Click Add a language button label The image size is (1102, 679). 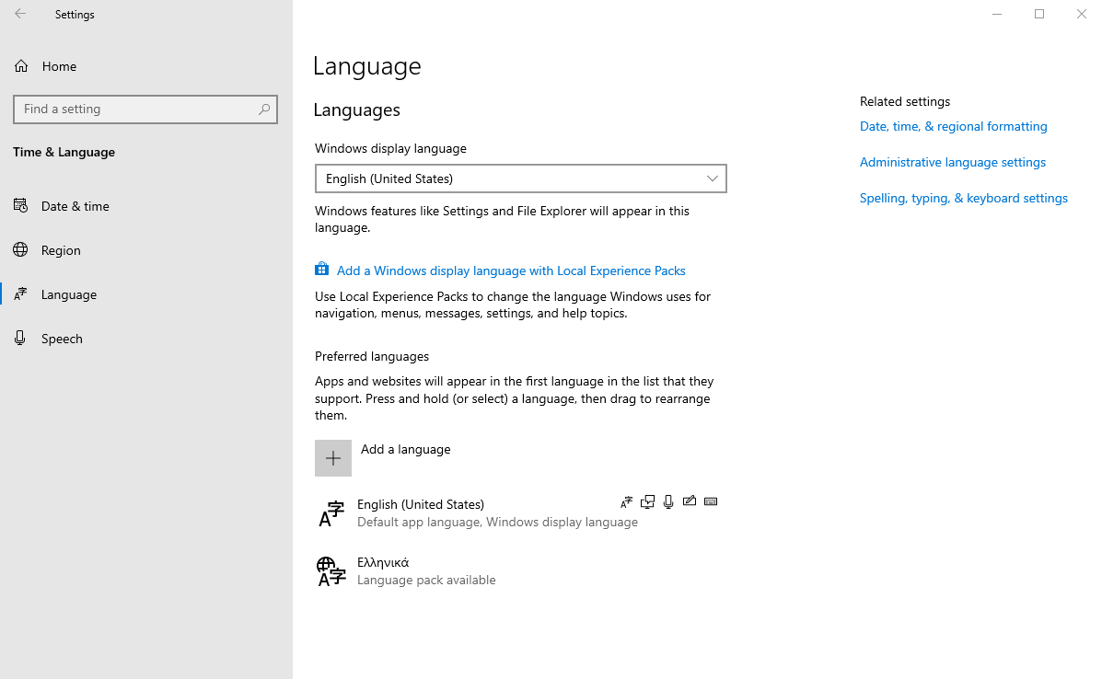(x=405, y=449)
